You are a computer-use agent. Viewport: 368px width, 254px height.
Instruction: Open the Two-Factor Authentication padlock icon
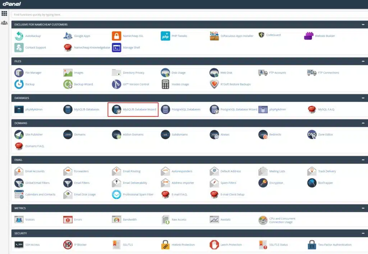(312, 245)
